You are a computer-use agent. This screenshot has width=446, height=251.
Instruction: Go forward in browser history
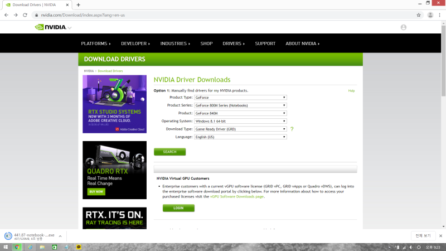16,15
